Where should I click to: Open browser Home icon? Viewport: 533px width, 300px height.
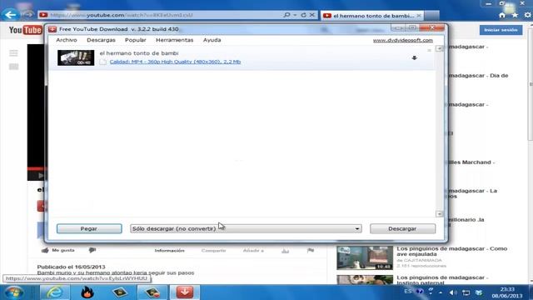(x=502, y=15)
